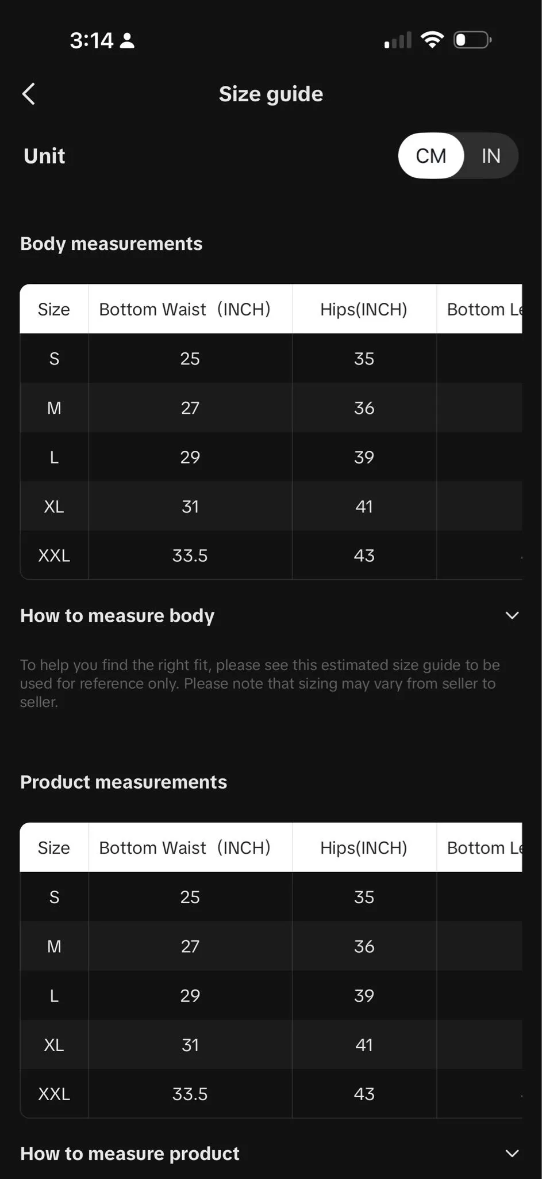Tap the Size guide page title
The image size is (542, 1179).
coord(271,94)
